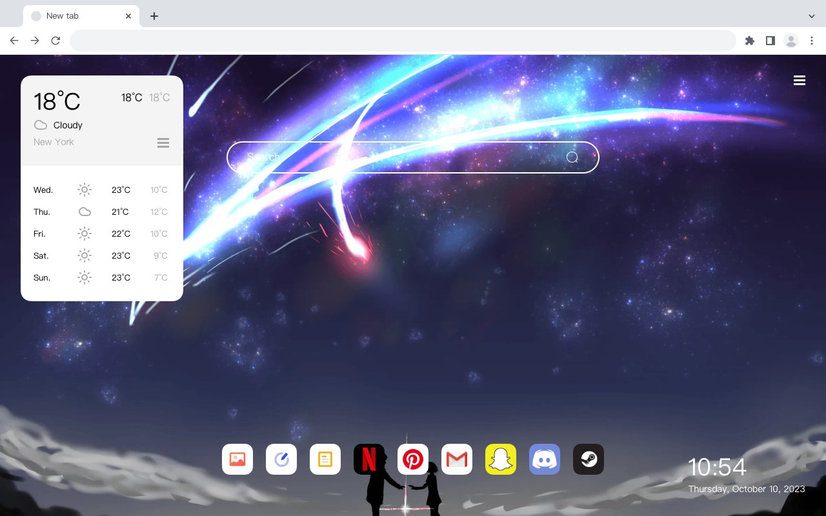Open the Netflix shortcut icon

(369, 459)
